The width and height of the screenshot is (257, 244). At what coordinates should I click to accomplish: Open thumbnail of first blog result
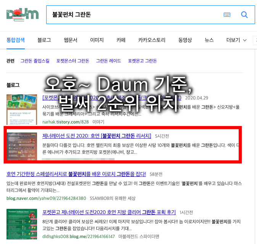click(22, 110)
